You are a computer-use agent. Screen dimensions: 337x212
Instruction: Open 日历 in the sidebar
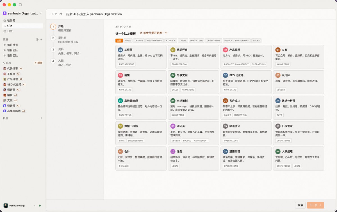[22, 31]
